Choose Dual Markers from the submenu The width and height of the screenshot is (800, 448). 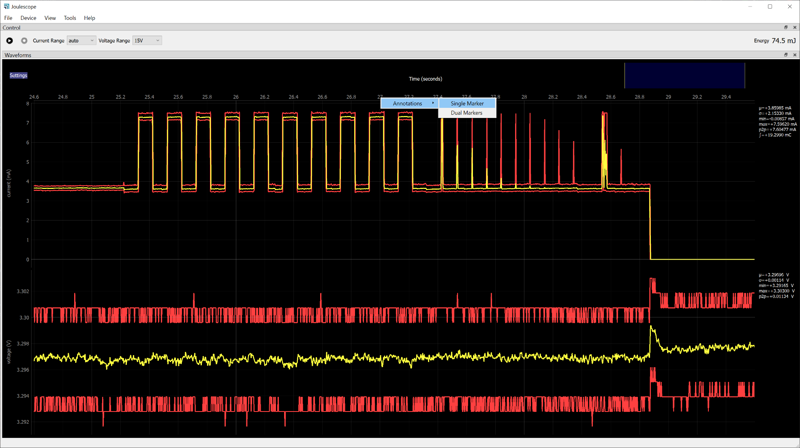[467, 113]
